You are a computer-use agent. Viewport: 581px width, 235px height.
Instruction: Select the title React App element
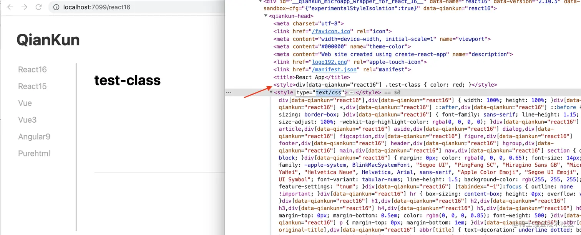pos(312,77)
